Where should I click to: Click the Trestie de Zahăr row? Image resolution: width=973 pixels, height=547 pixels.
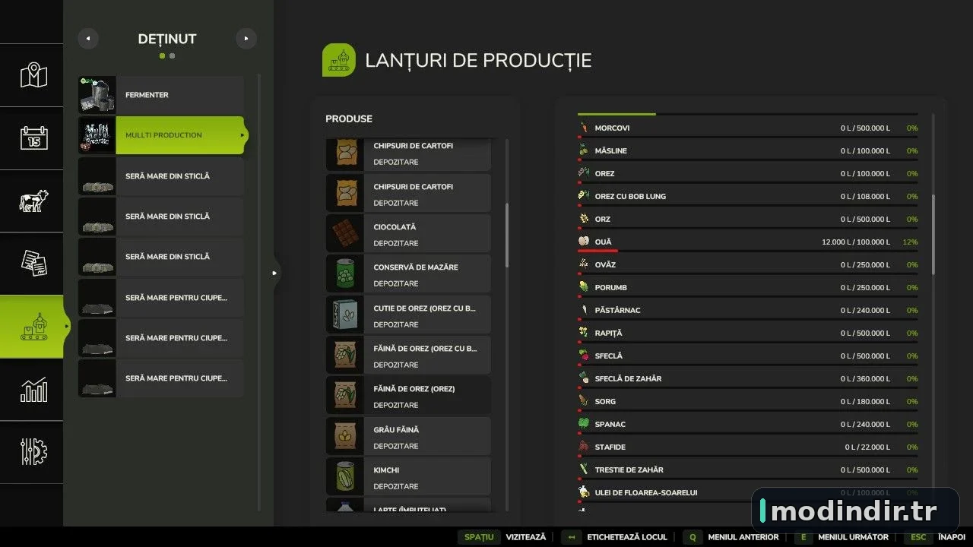tap(747, 470)
